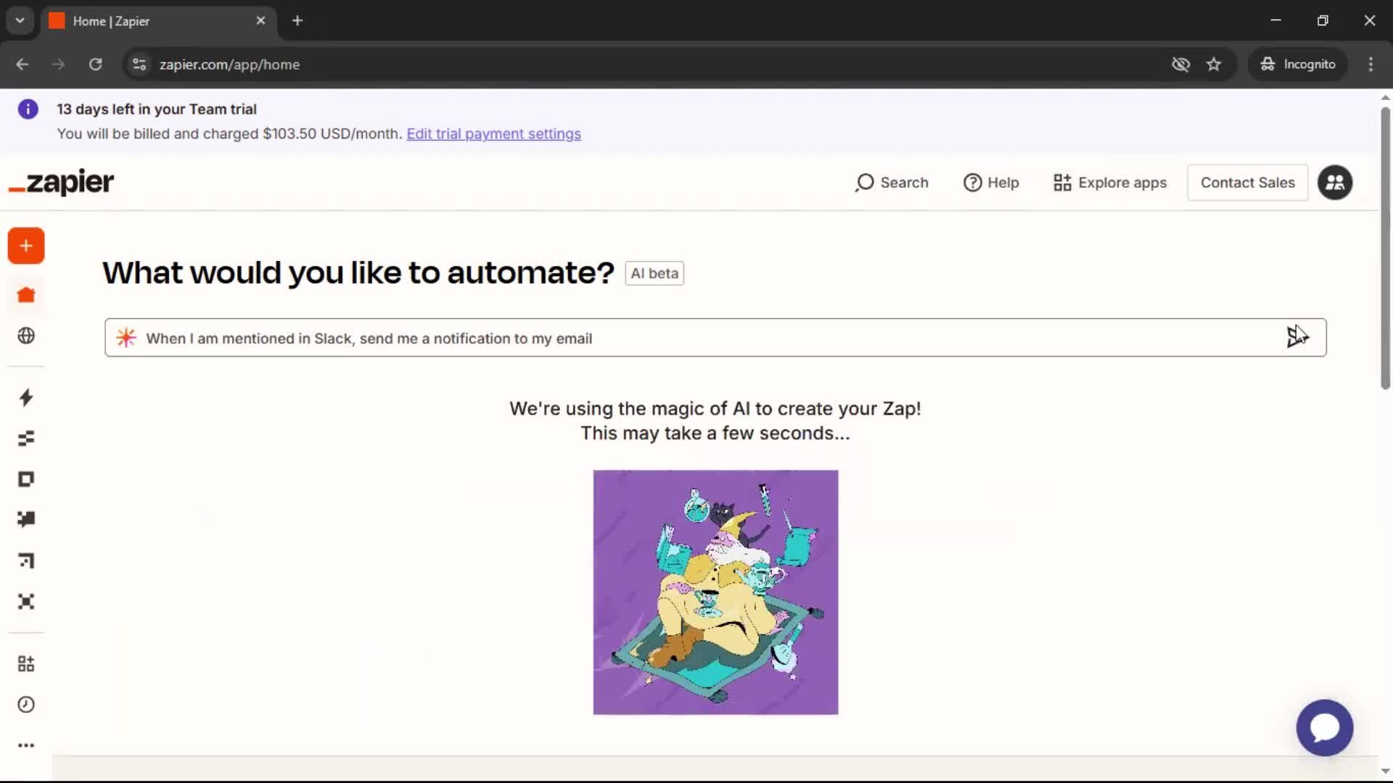Click the sidebar icon directly above the corner arrow
This screenshot has width=1393, height=783.
pos(26,519)
